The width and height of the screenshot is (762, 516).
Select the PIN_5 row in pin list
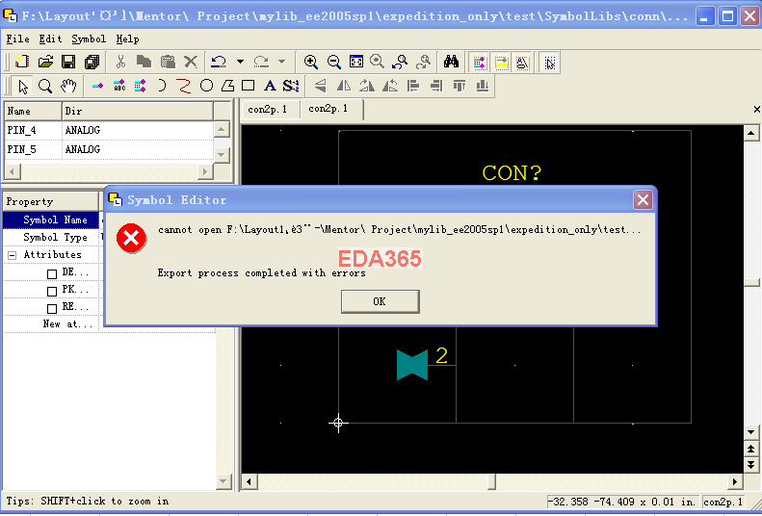coord(109,149)
